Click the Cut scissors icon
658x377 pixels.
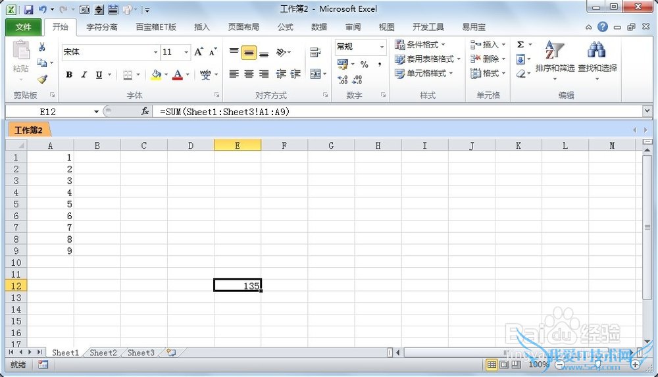41,47
